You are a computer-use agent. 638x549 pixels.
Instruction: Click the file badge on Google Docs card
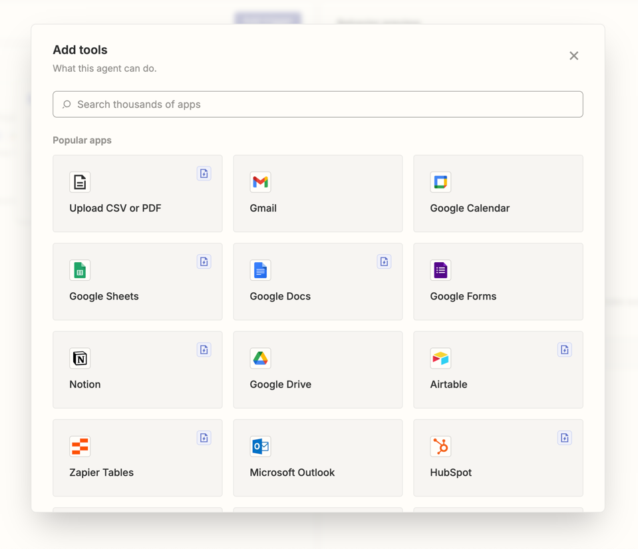pyautogui.click(x=384, y=262)
